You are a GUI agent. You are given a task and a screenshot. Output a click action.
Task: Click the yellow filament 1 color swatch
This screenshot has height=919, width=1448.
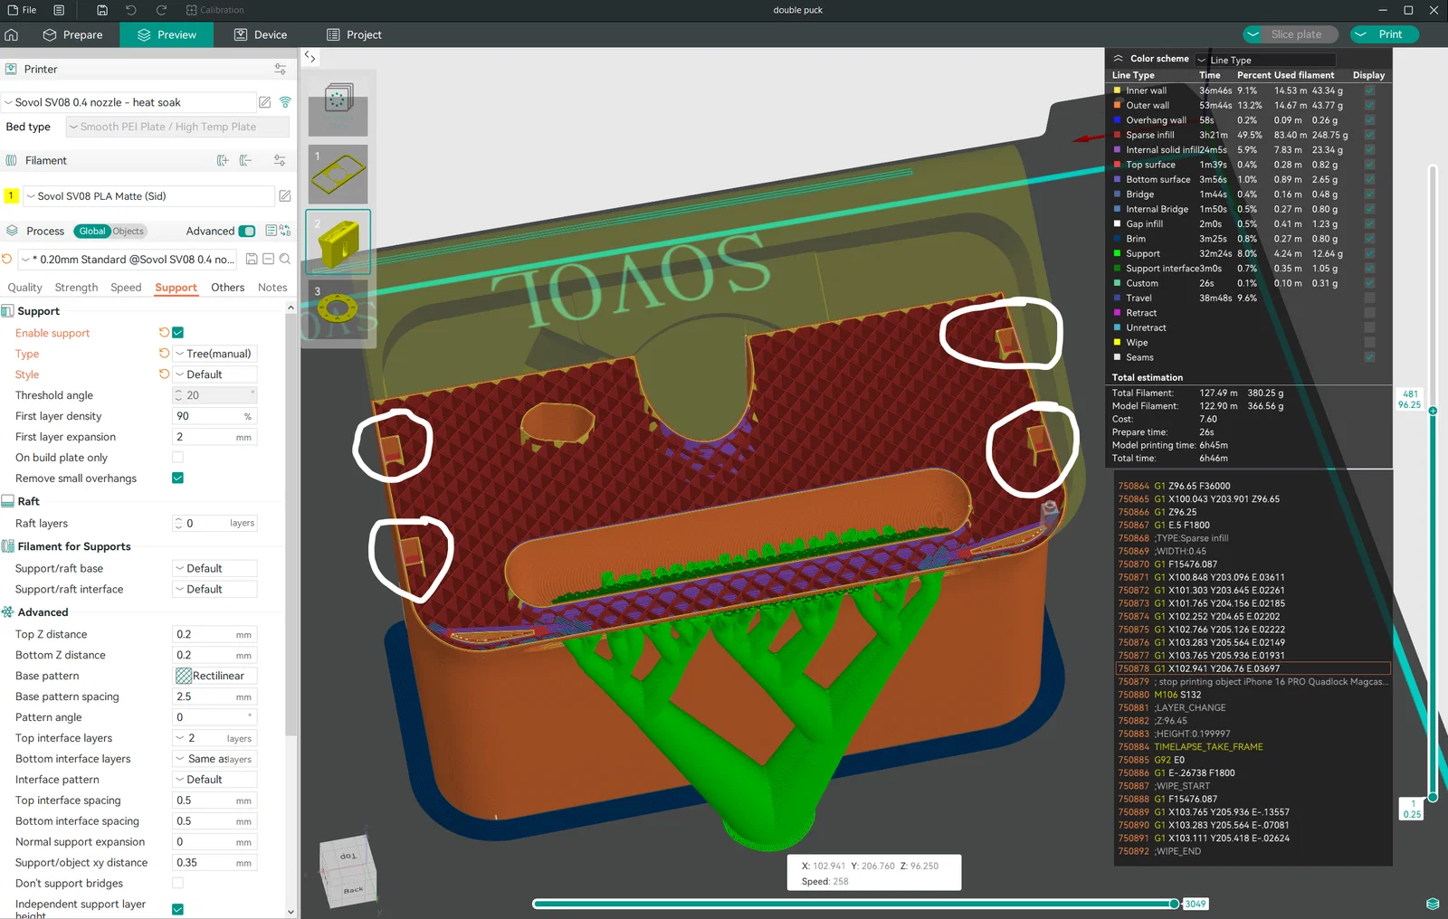(11, 195)
